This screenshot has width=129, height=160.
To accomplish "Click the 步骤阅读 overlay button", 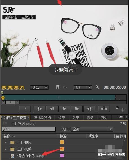I will (65, 70).
